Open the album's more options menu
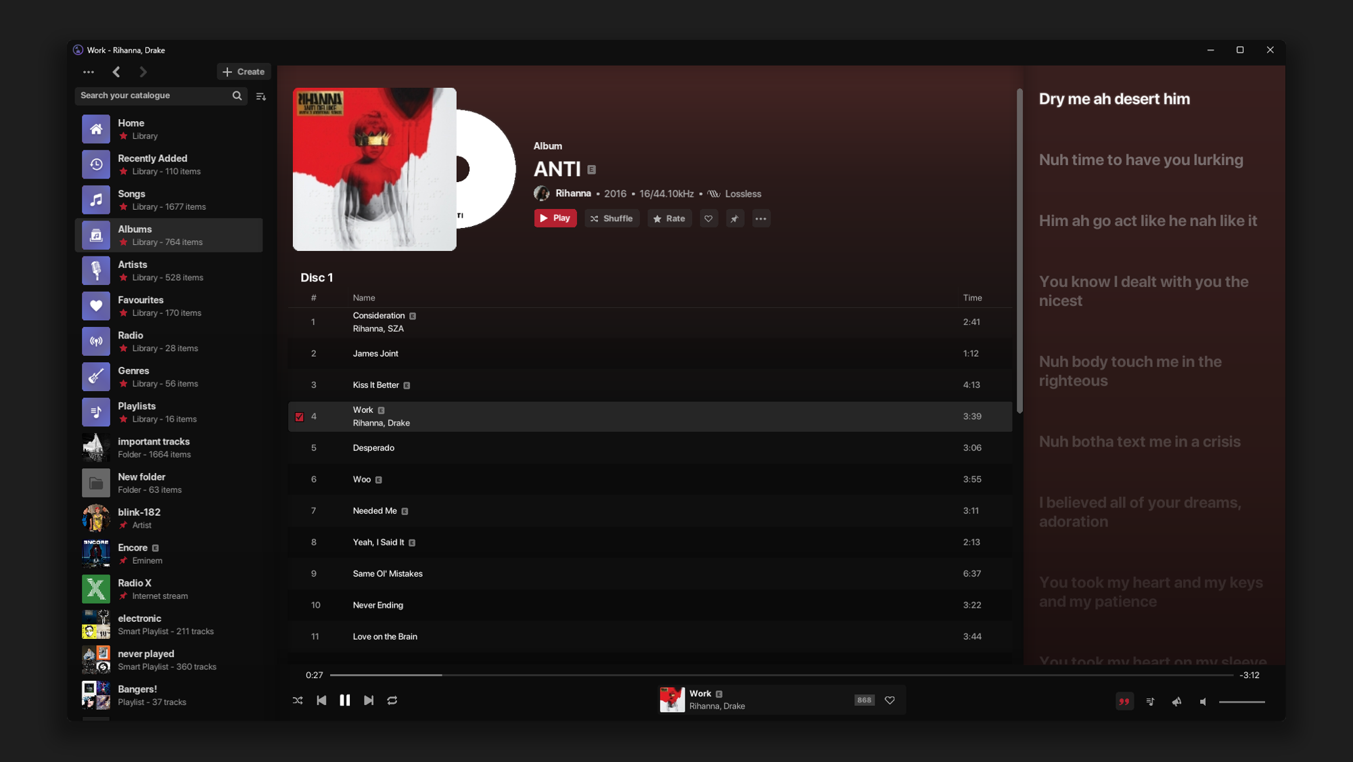 761,219
